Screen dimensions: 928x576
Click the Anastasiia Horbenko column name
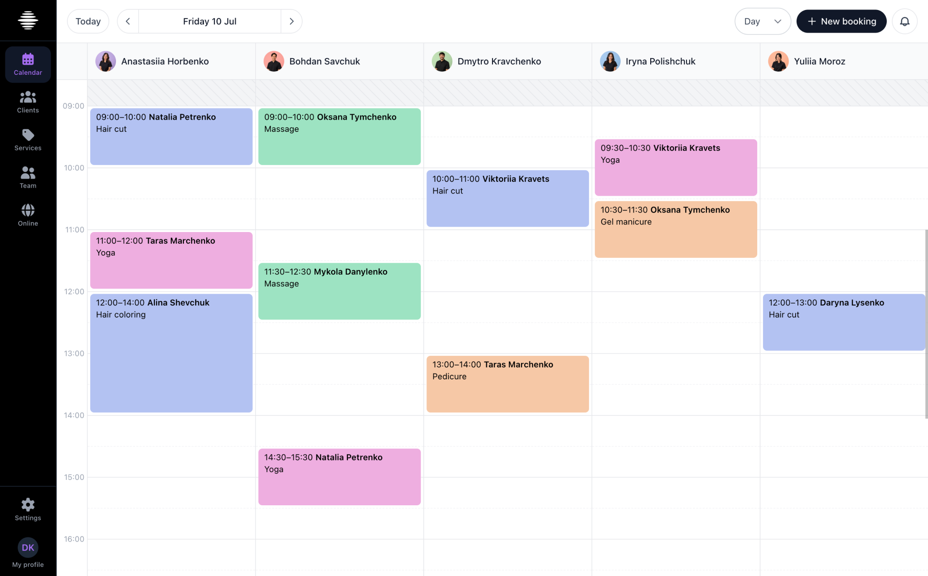click(x=165, y=61)
